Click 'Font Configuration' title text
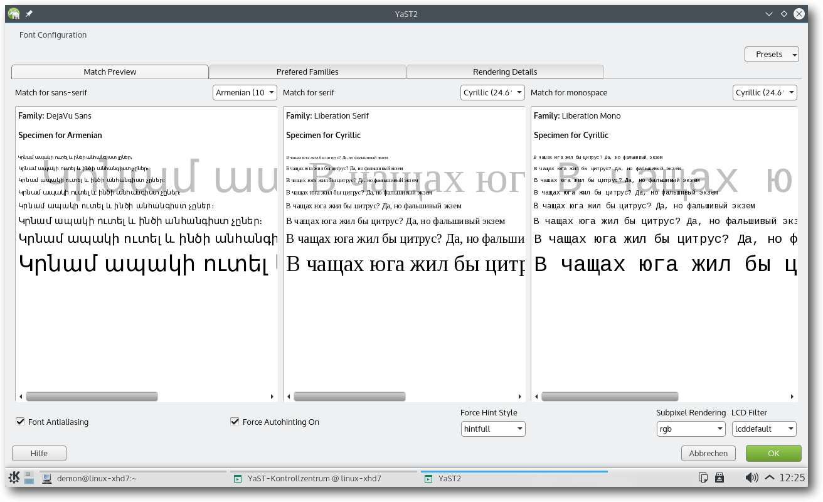 (x=53, y=35)
